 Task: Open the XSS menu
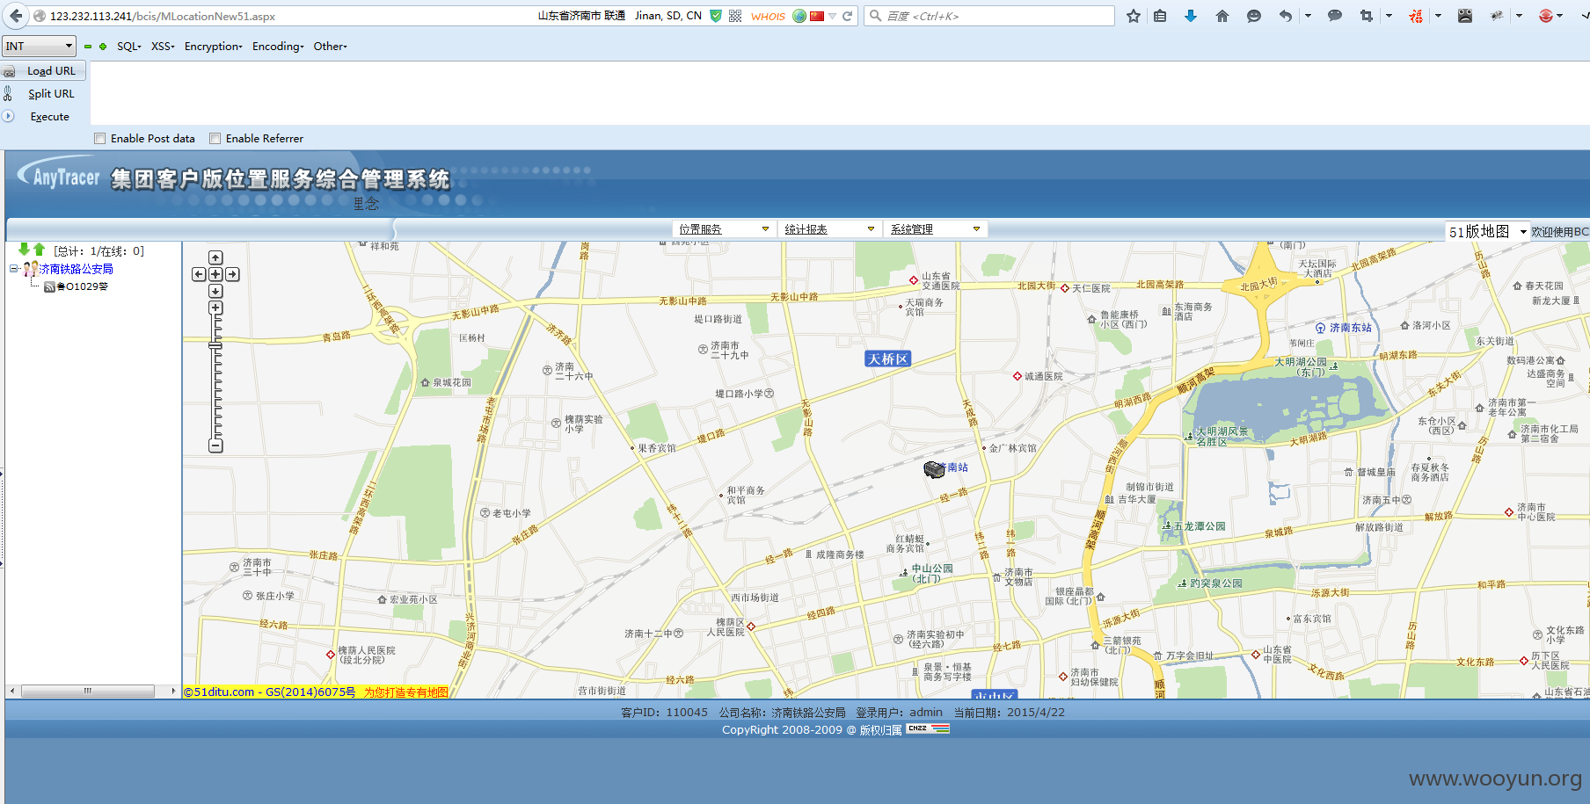click(x=163, y=47)
